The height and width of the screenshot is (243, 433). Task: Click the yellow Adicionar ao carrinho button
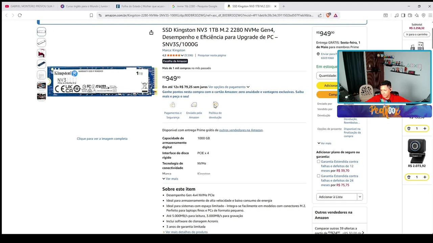[327, 85]
